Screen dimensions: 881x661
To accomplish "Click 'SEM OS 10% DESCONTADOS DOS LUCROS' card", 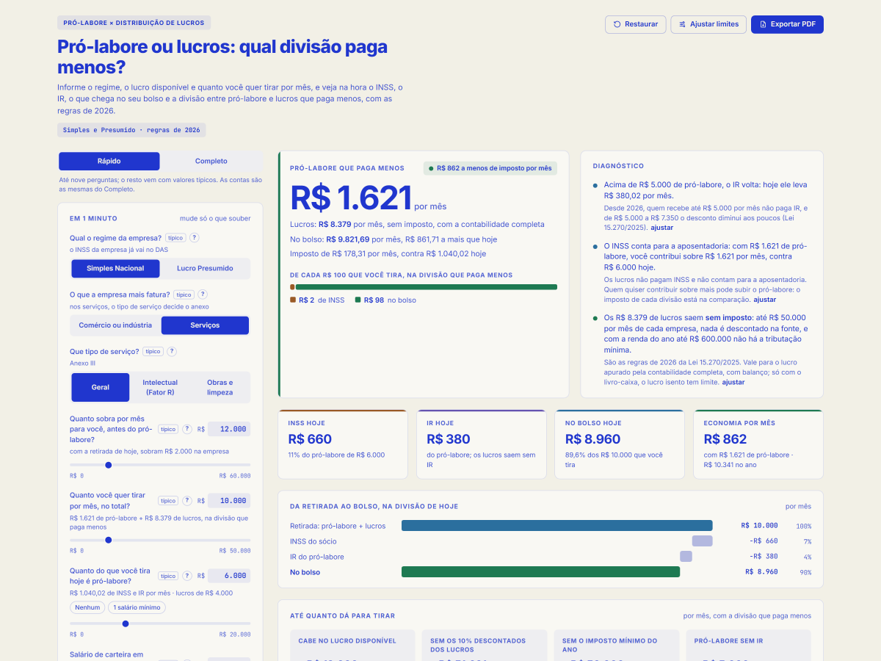I will (485, 645).
